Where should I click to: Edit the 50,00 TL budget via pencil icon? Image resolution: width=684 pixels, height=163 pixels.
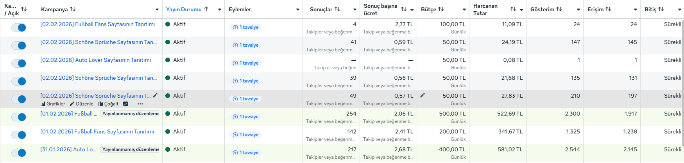pyautogui.click(x=423, y=95)
